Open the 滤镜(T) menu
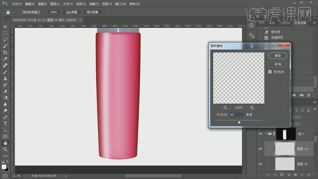This screenshot has height=179, width=318. tap(94, 4)
